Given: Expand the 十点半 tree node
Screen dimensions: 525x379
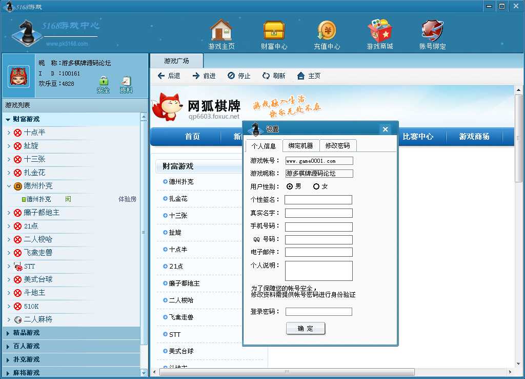Looking at the screenshot, I should pyautogui.click(x=9, y=133).
